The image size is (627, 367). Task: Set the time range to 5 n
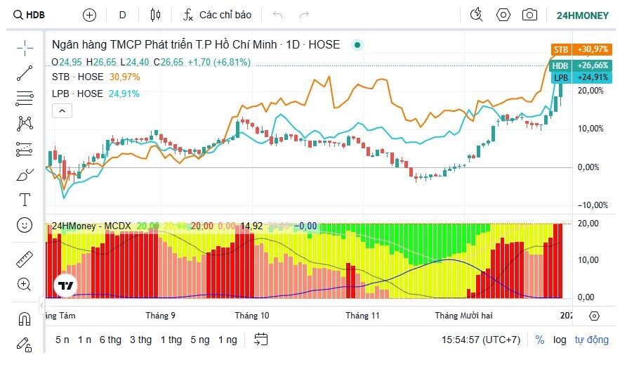coord(62,340)
